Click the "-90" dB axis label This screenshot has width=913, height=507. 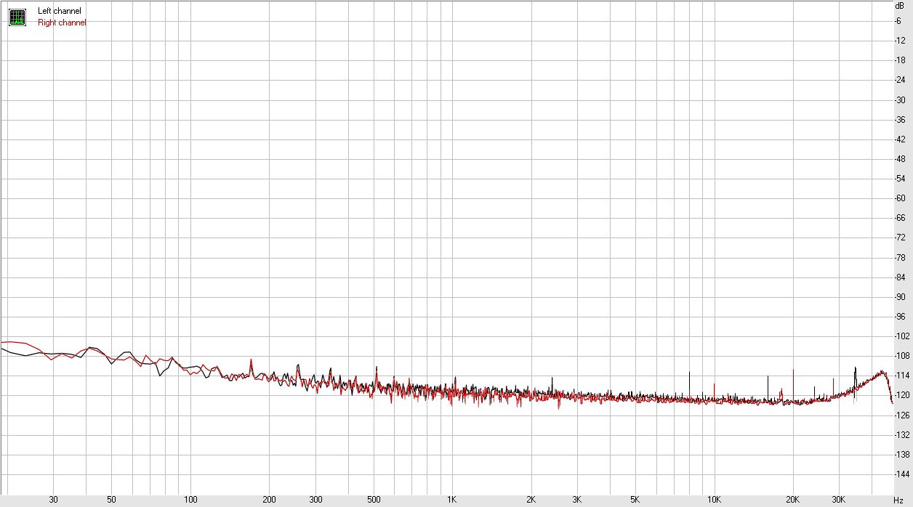tap(900, 297)
